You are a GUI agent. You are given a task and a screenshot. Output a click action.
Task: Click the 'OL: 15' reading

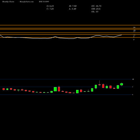click(x=95, y=12)
